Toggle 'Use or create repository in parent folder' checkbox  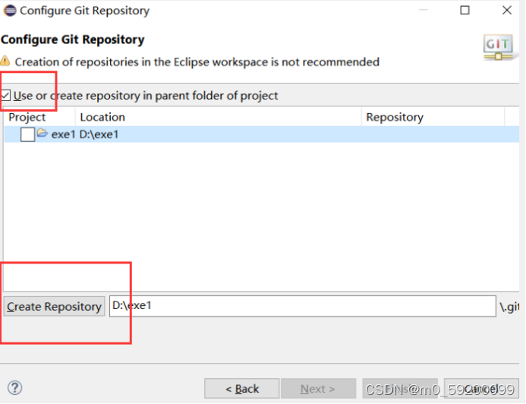(6, 96)
